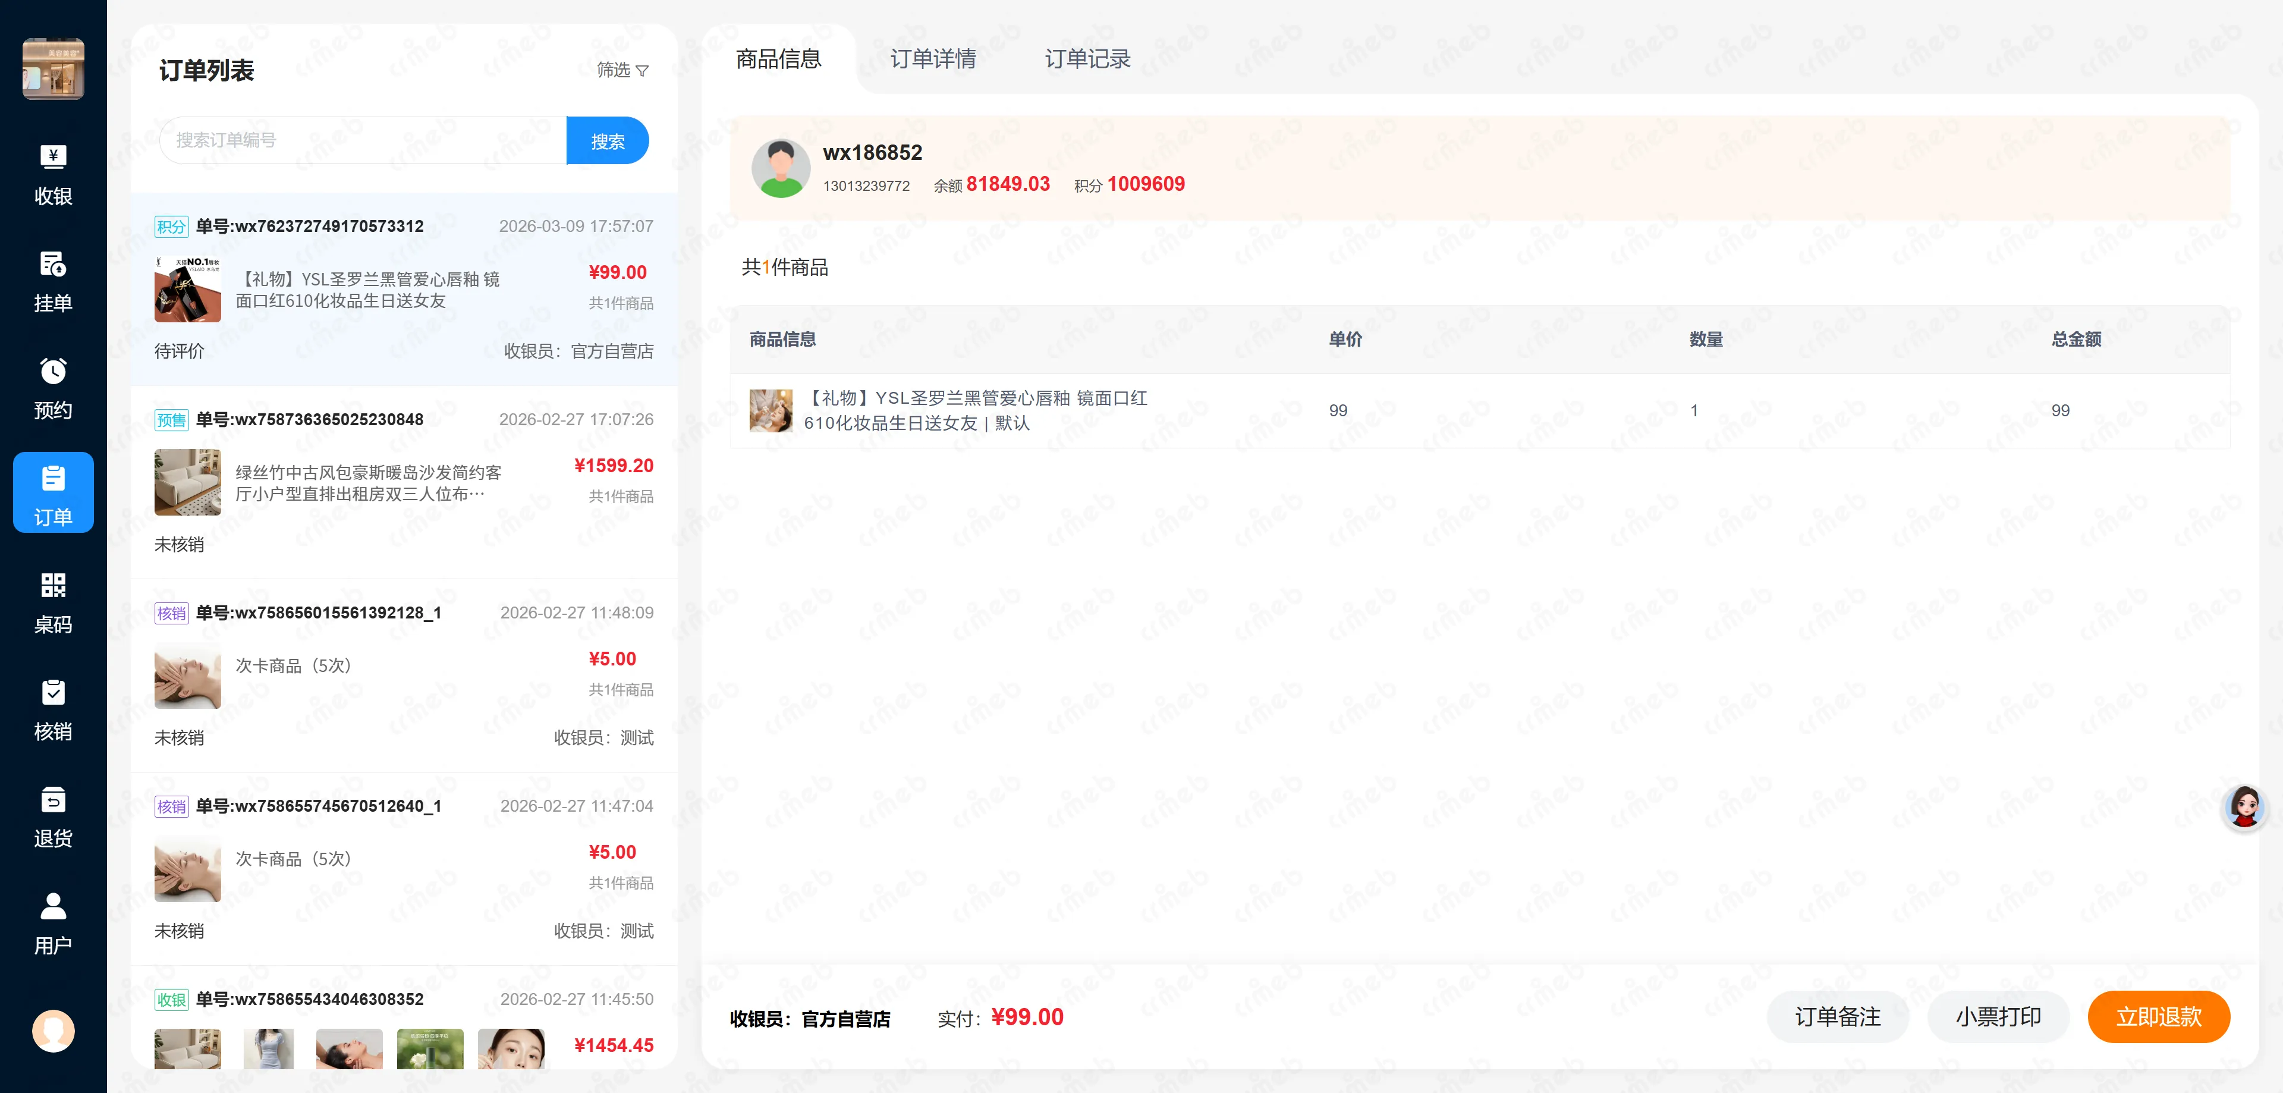
Task: Click the store logo at top of sidebar
Action: (53, 68)
